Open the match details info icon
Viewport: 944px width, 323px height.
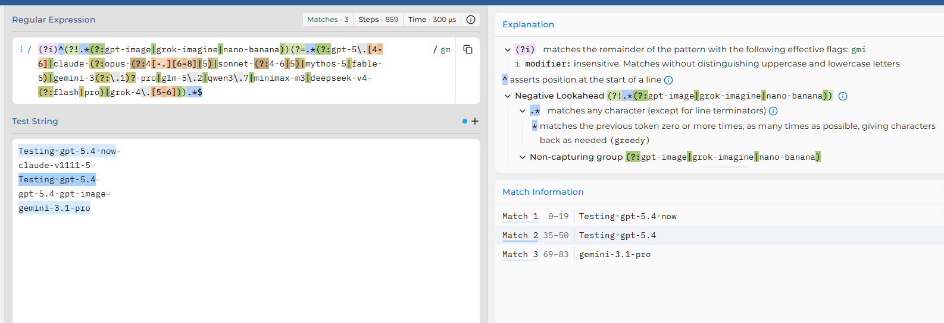click(x=471, y=20)
